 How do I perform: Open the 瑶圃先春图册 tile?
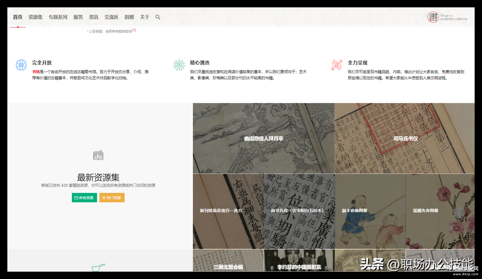(440, 211)
